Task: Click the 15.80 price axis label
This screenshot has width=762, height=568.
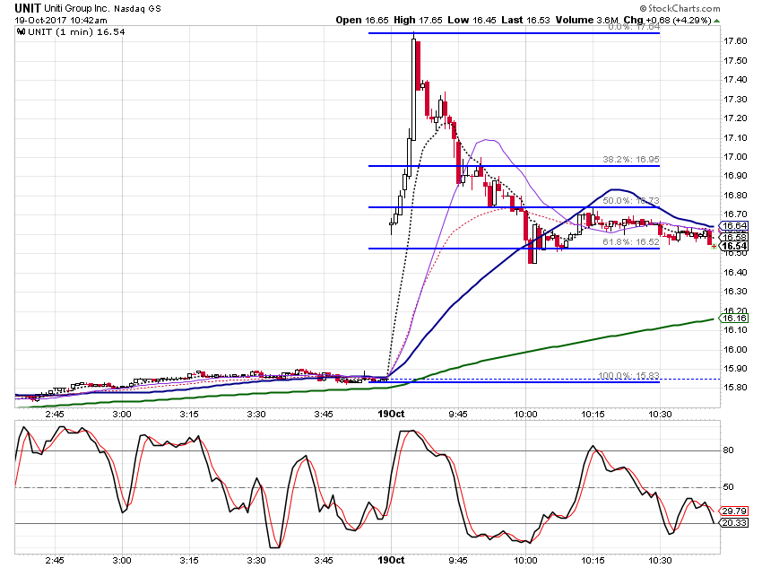Action: click(735, 388)
